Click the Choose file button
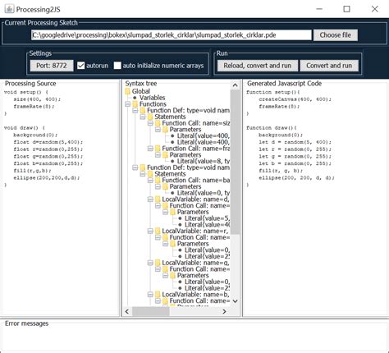This screenshot has height=353, width=389. [336, 35]
